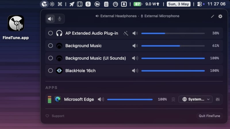The height and width of the screenshot is (129, 230).
Task: Quit FineTune
Action: tap(209, 116)
